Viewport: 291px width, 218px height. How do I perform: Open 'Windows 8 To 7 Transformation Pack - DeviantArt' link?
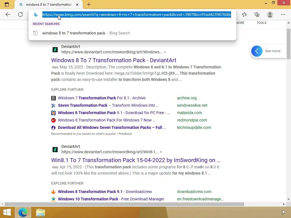[x=114, y=60]
